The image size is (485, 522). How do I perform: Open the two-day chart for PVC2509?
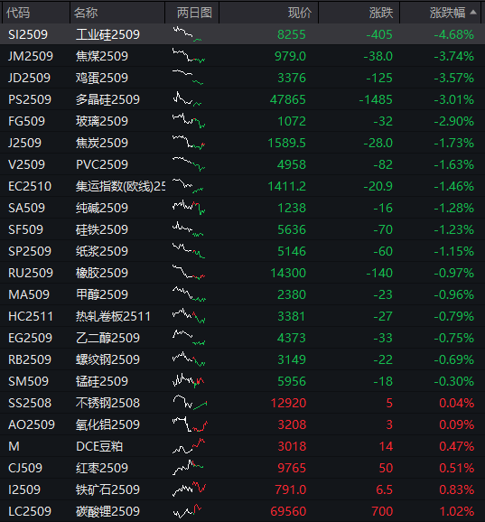(x=189, y=164)
